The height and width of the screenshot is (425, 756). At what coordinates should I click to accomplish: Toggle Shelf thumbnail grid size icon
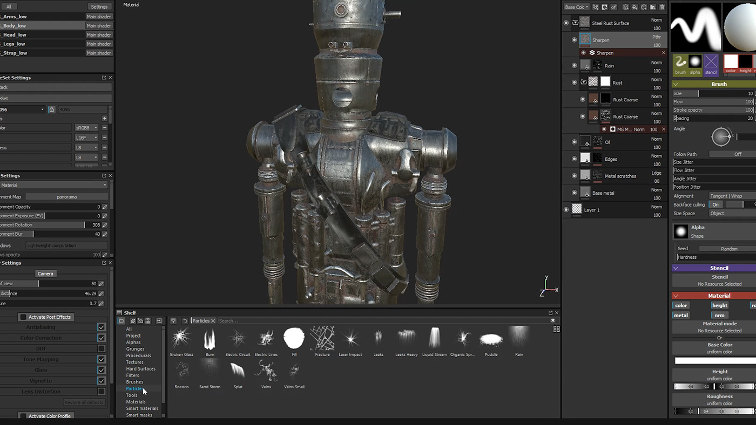[556, 329]
